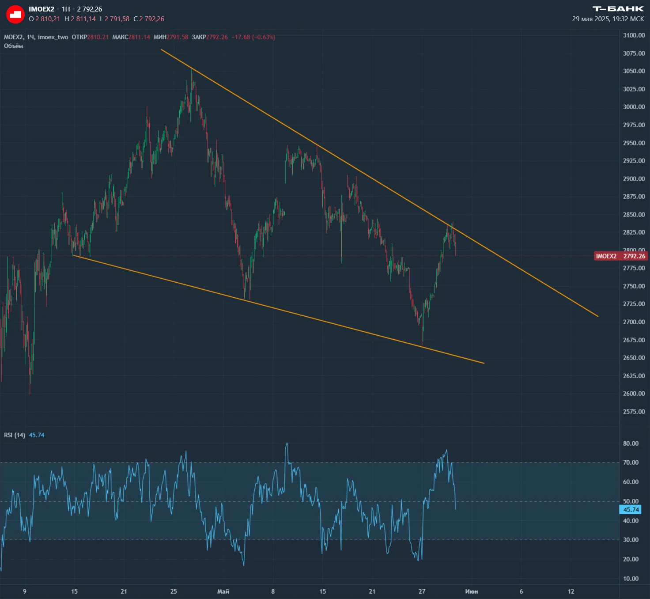
Task: Select the RSI (14) indicator label
Action: [x=15, y=435]
